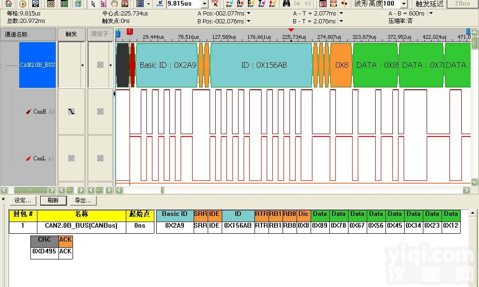
Task: Click the red T trigger marker on ruler
Action: click(130, 31)
